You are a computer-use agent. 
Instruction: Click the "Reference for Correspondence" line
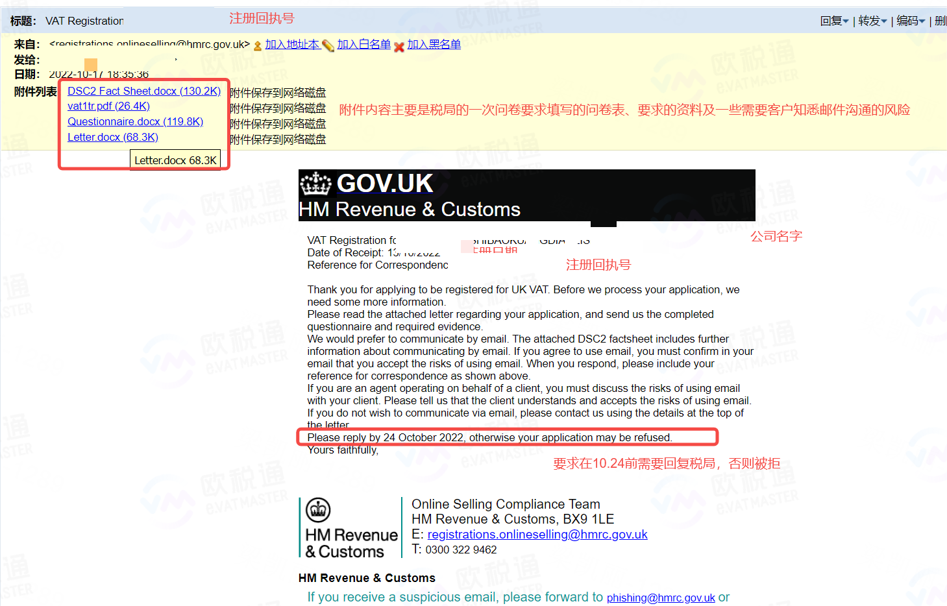(x=378, y=265)
